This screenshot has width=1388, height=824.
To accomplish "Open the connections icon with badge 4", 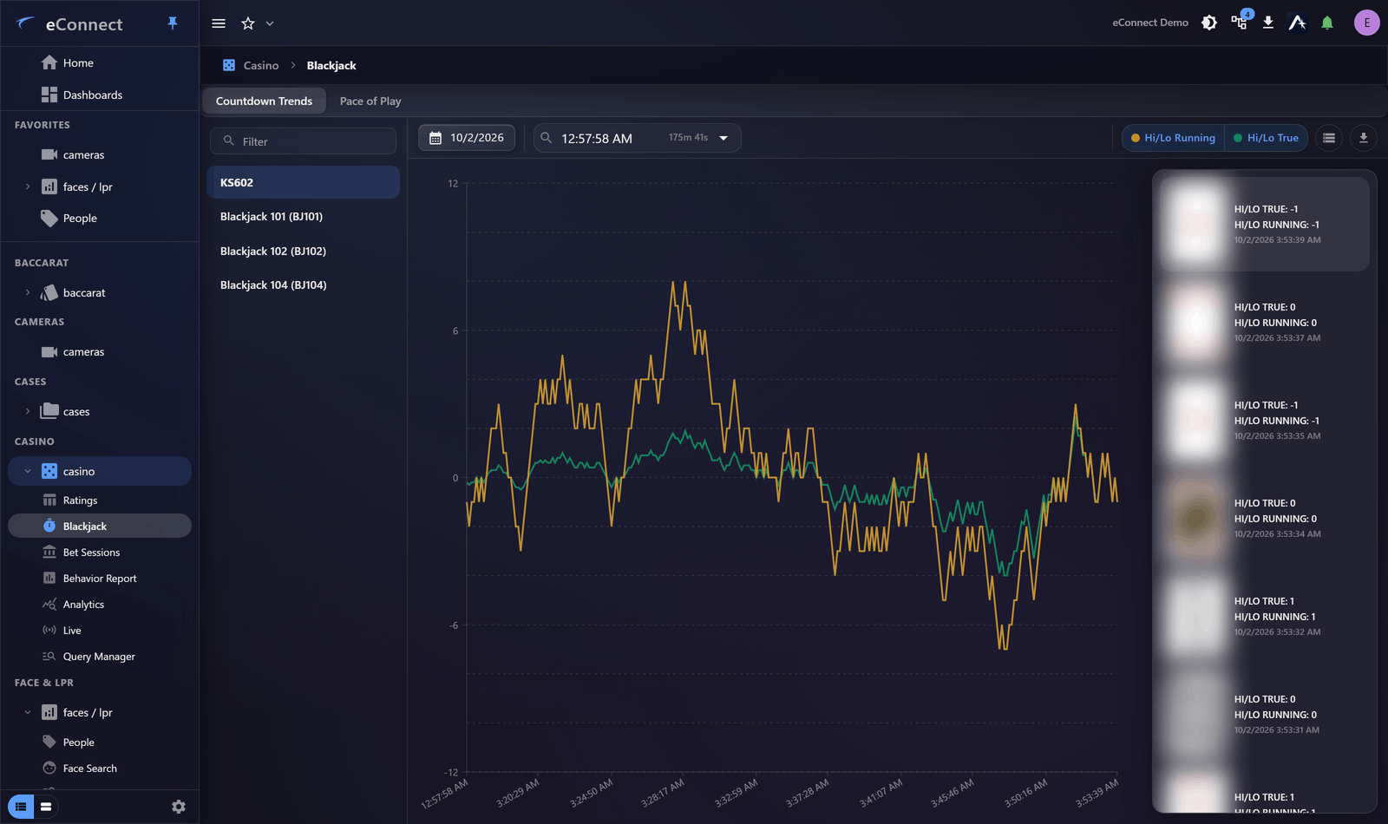I will [x=1240, y=23].
